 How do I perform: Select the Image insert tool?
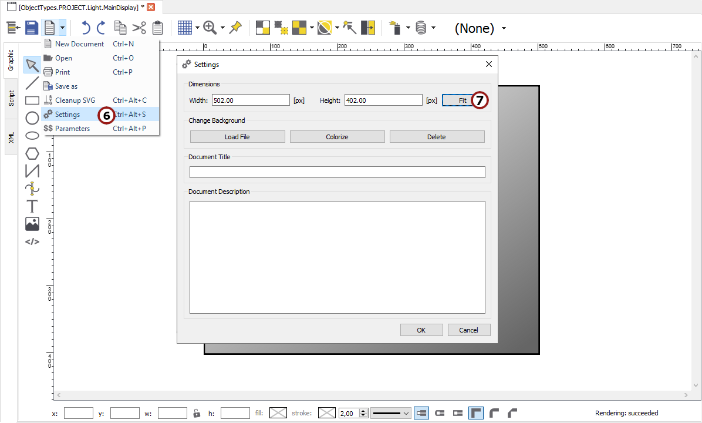(x=32, y=224)
